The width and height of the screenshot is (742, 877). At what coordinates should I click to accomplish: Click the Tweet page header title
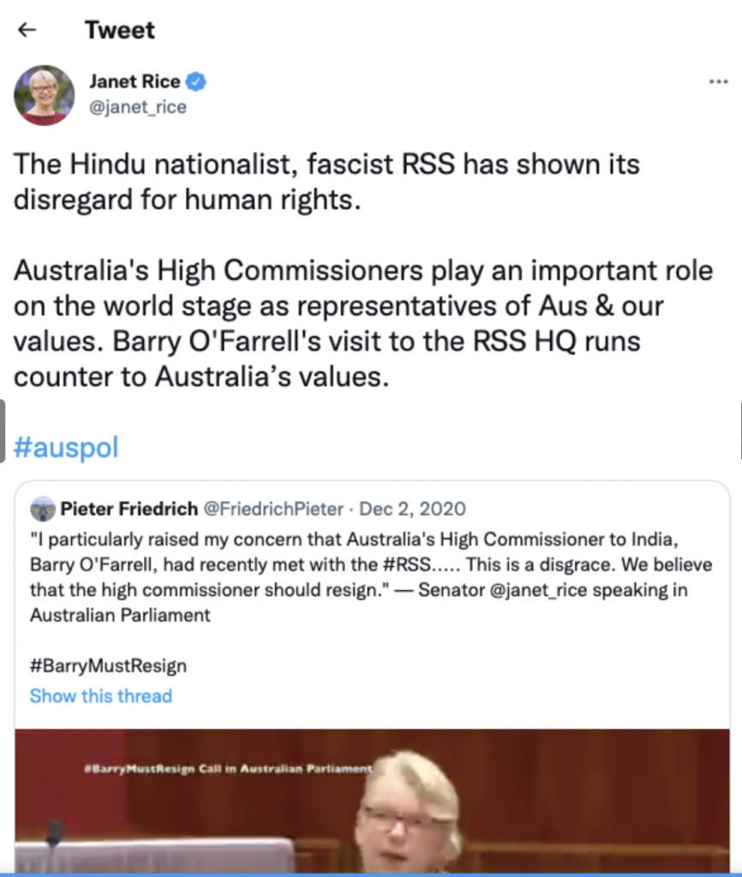[x=120, y=30]
